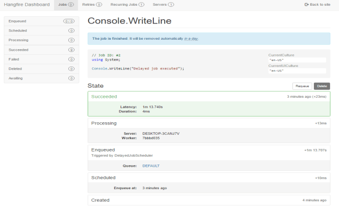Viewport: 339px width, 209px height.
Task: Open the Deleted jobs list
Action: coord(40,68)
